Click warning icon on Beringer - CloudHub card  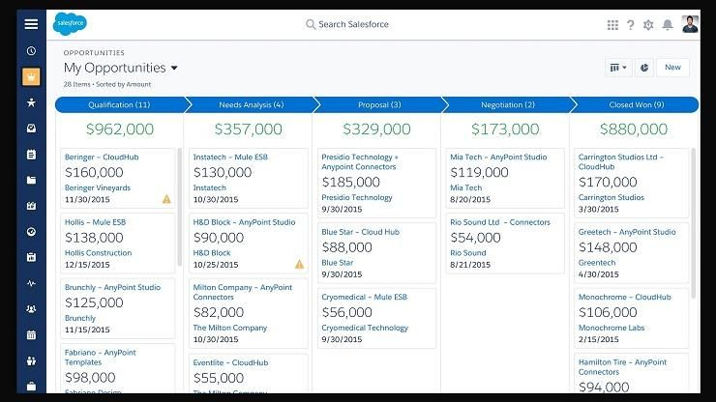pos(166,199)
